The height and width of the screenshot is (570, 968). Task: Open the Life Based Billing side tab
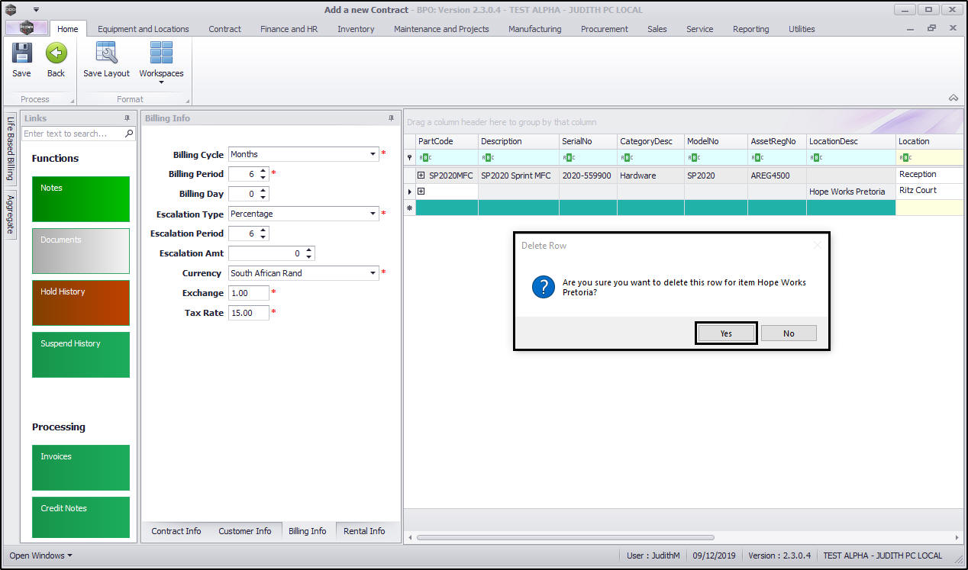click(x=10, y=148)
